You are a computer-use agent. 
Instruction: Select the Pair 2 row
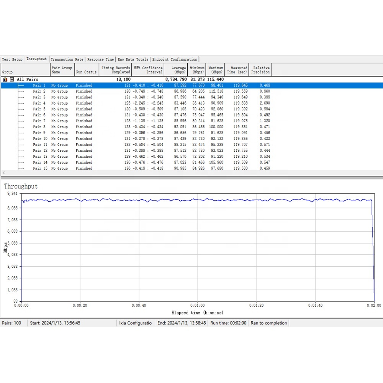[x=192, y=92]
